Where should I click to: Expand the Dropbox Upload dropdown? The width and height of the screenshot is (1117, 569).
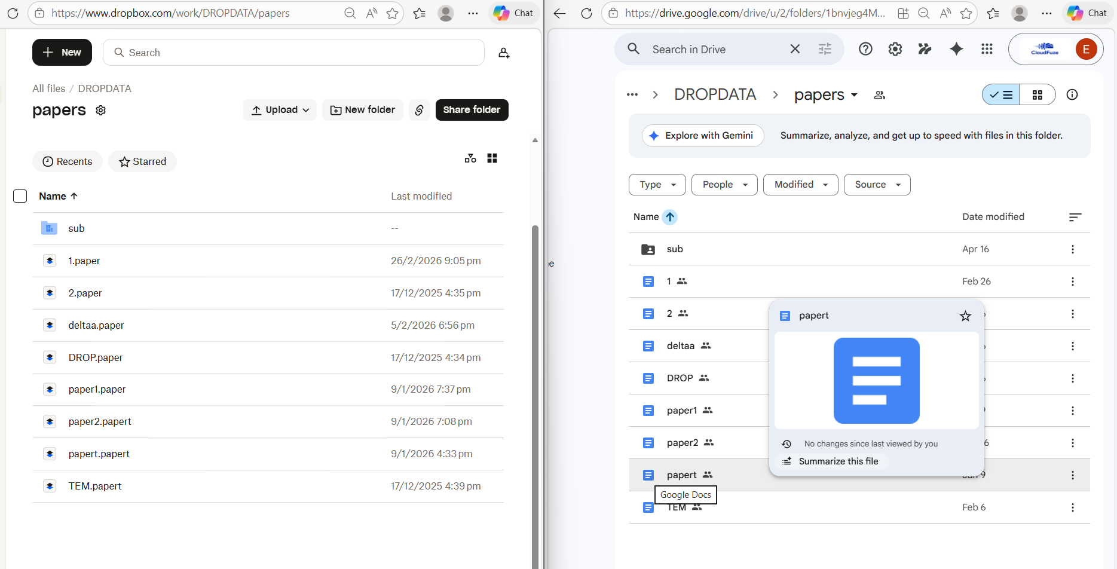pos(280,110)
